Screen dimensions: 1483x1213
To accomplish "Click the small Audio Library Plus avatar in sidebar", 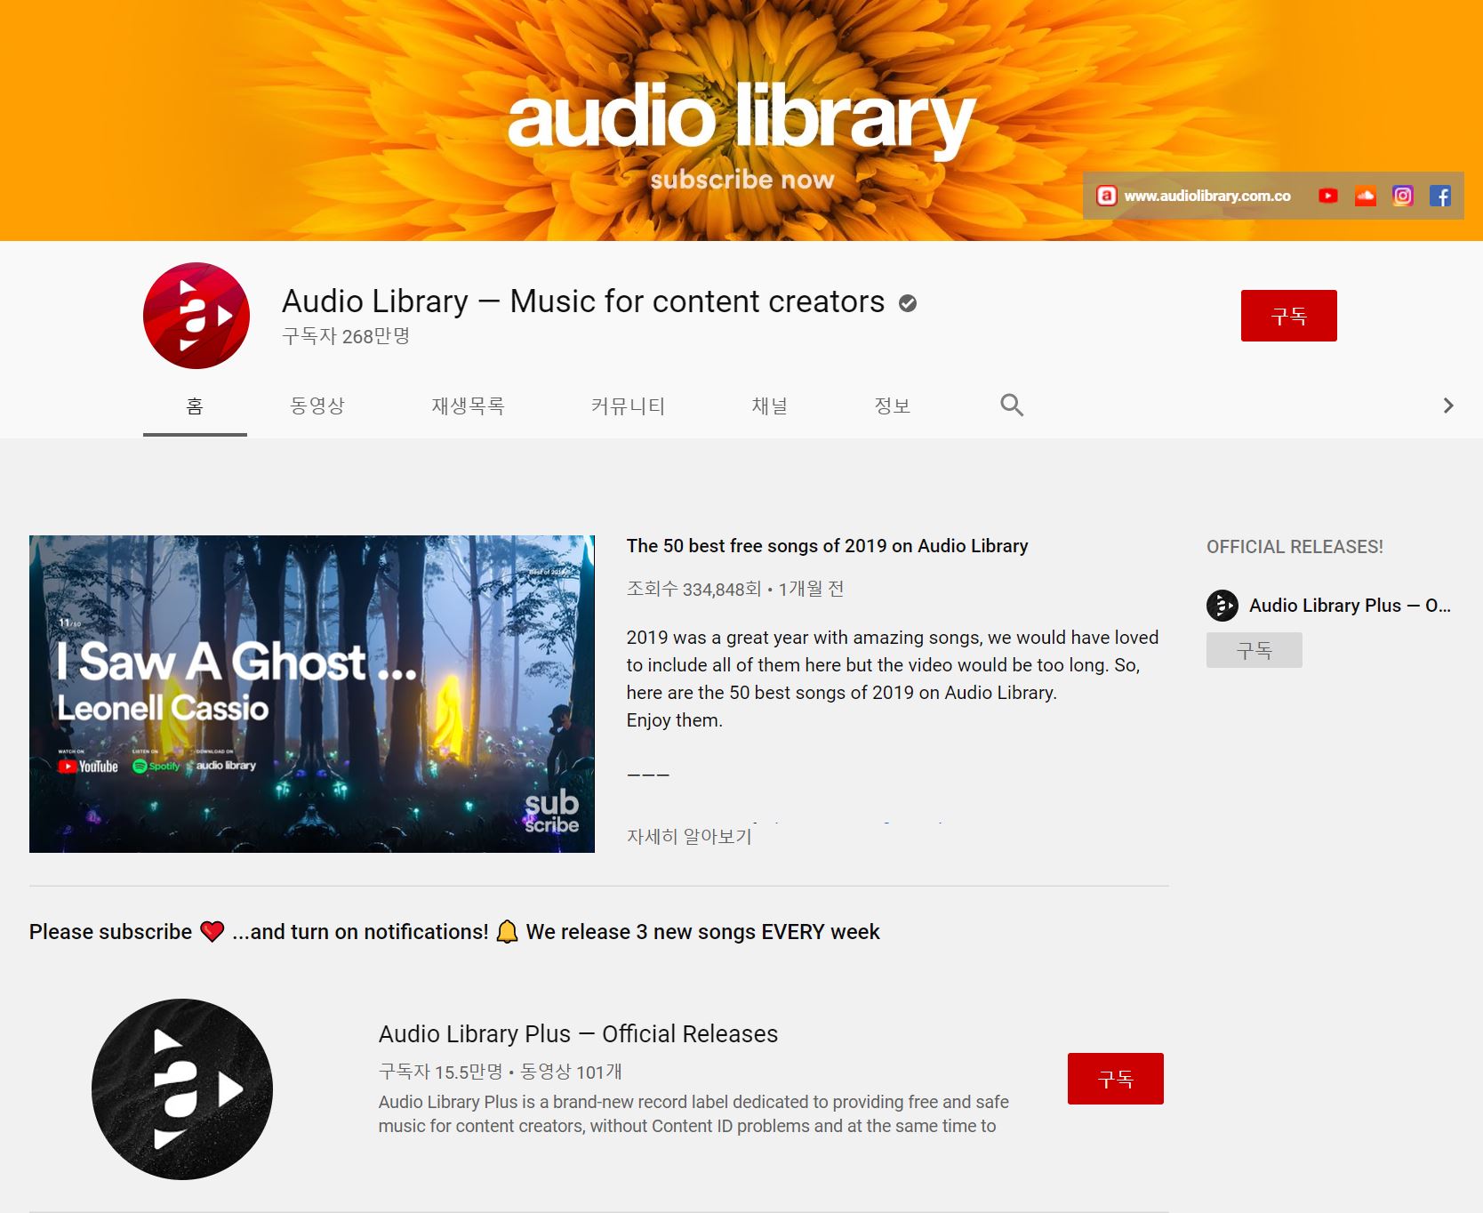I will 1222,606.
